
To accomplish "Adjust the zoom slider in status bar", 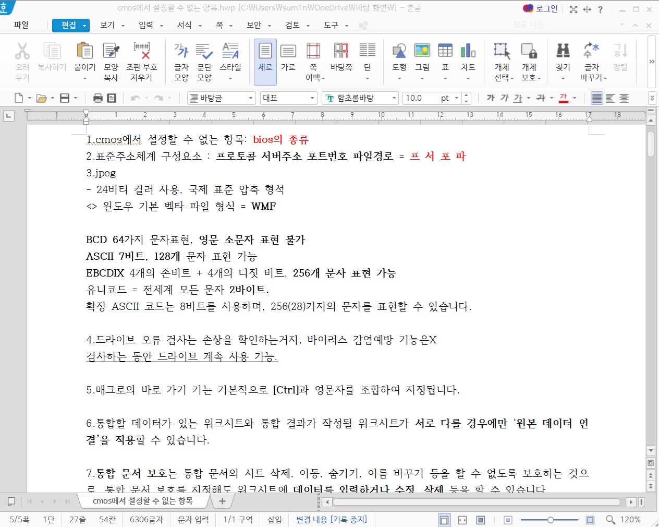I will 550,520.
